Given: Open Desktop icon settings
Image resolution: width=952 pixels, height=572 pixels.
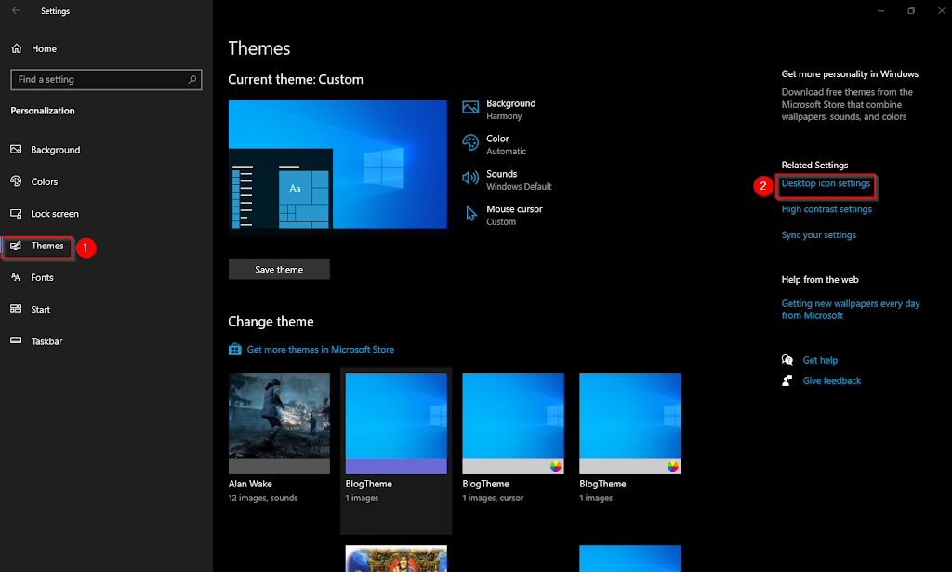Looking at the screenshot, I should click(826, 185).
